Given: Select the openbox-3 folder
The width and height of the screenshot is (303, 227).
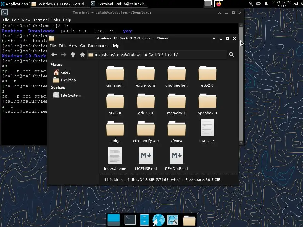Looking at the screenshot, I should click(x=207, y=104).
